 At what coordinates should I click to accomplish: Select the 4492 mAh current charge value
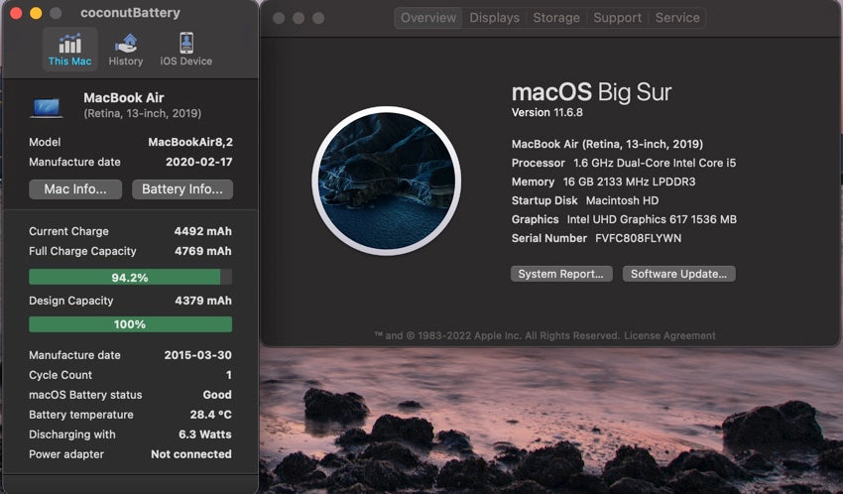pyautogui.click(x=202, y=231)
